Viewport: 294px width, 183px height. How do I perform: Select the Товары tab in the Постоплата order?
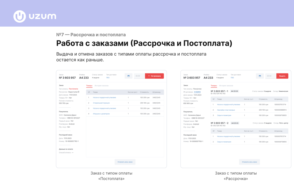tap(89, 86)
